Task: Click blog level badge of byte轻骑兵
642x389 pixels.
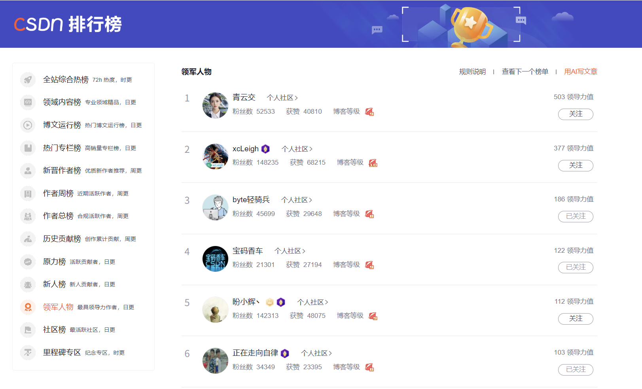Action: pos(369,214)
